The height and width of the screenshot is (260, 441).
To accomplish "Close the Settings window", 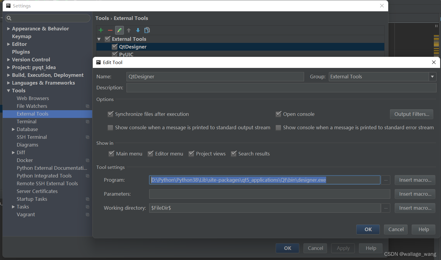I will [x=382, y=6].
